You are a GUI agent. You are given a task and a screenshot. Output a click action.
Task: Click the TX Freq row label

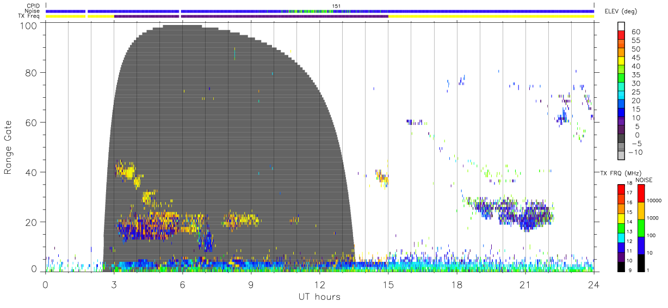pyautogui.click(x=29, y=16)
